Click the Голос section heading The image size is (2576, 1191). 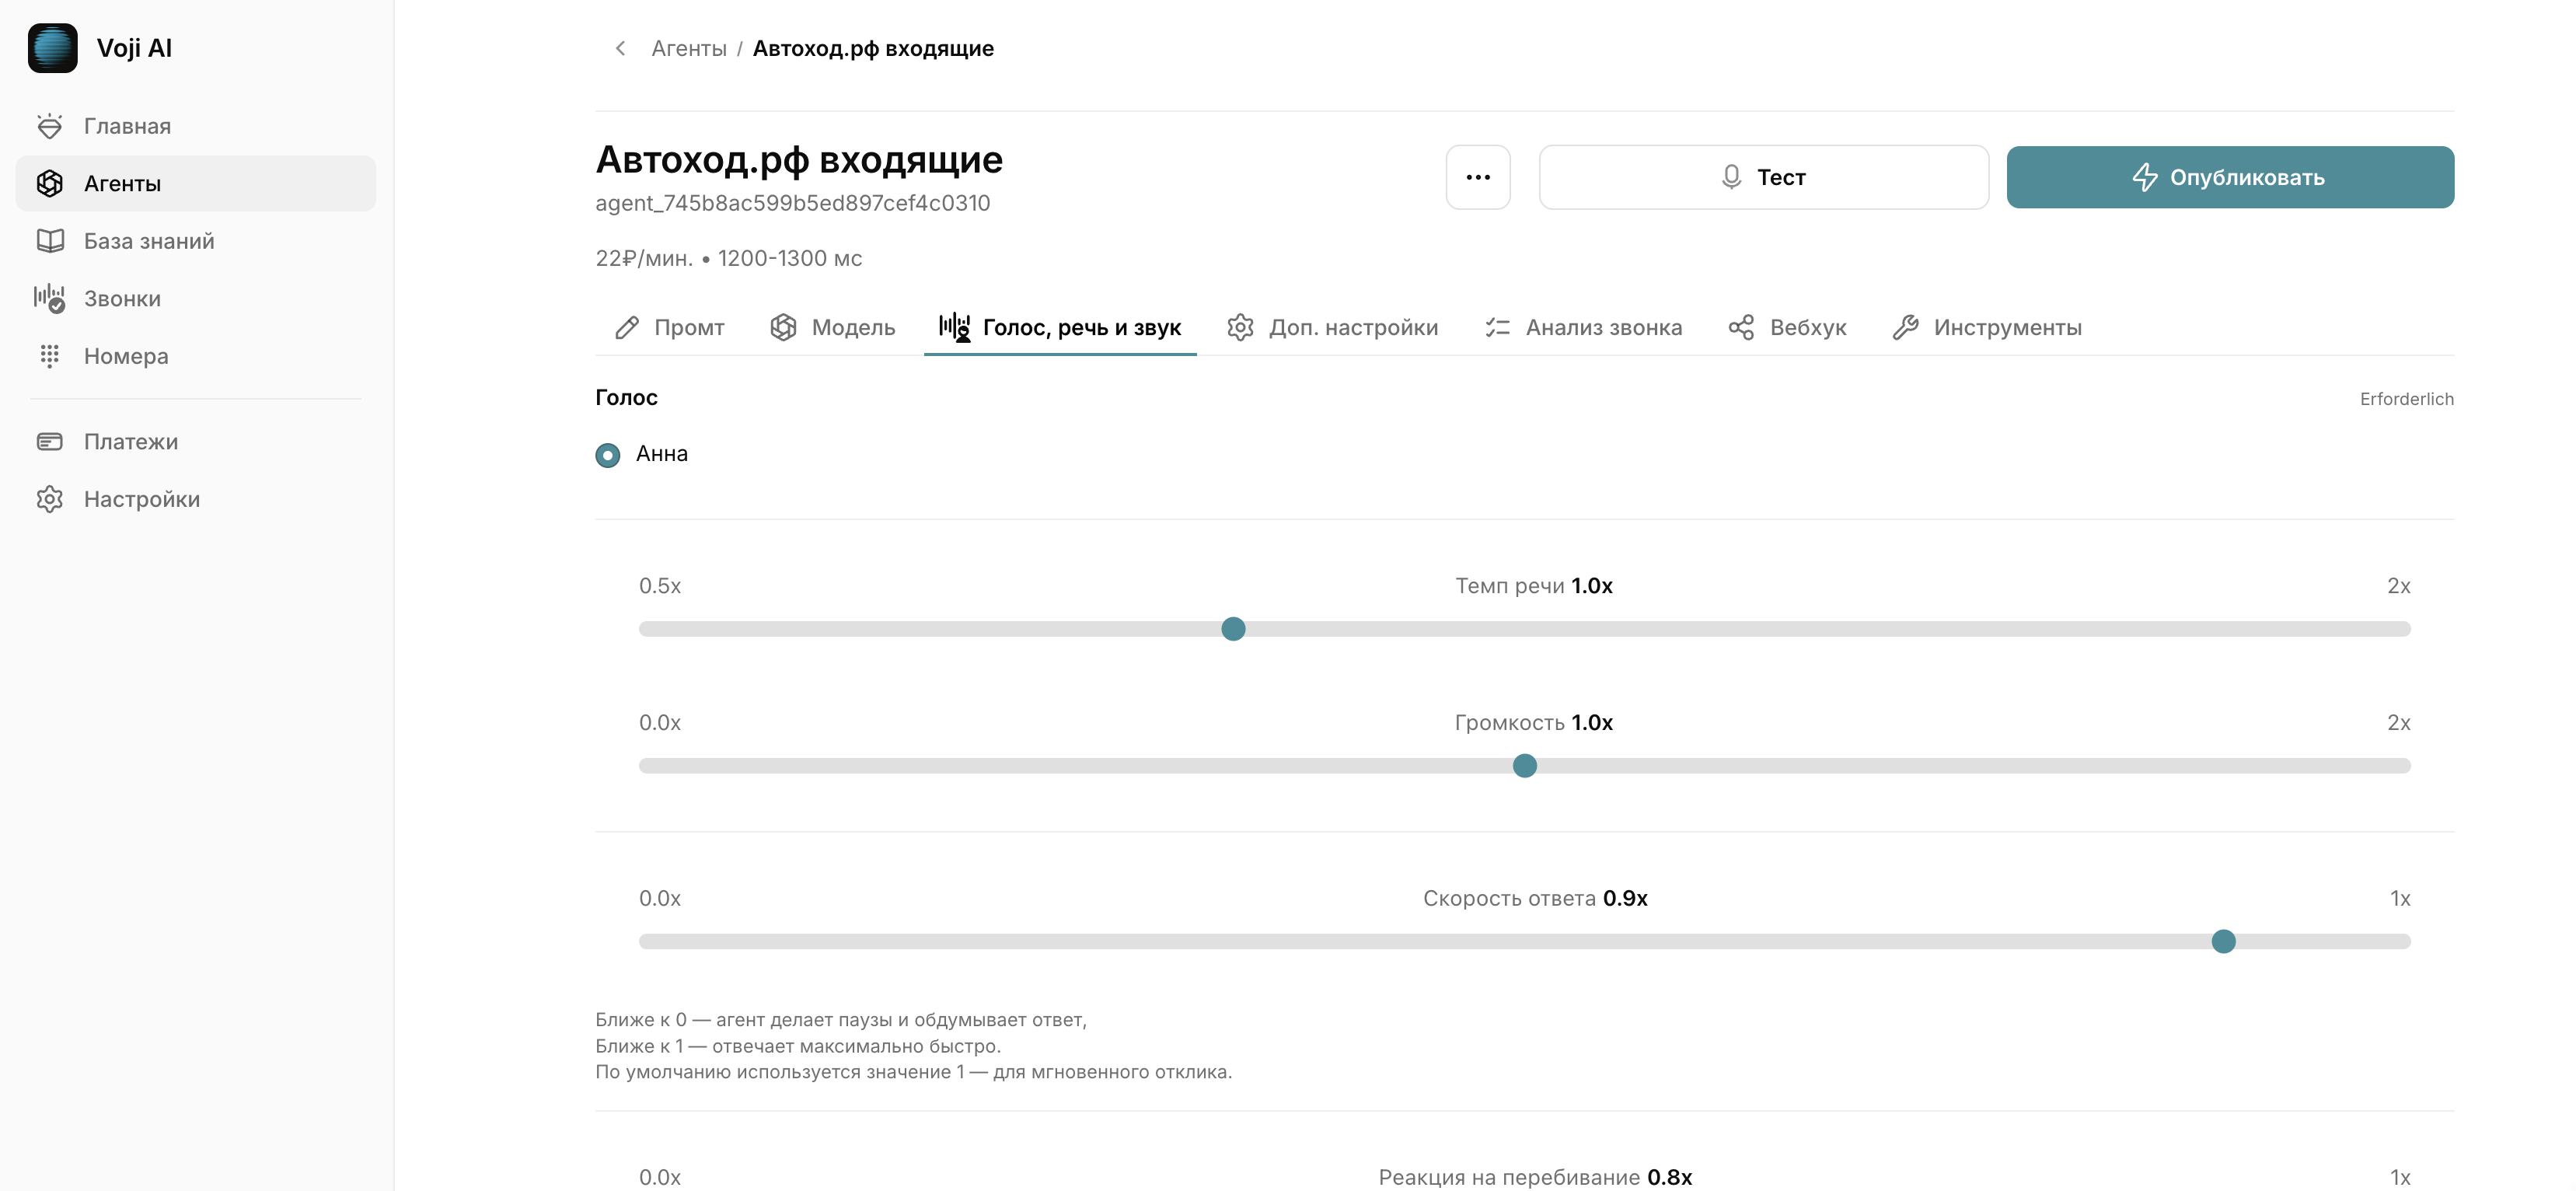click(626, 397)
